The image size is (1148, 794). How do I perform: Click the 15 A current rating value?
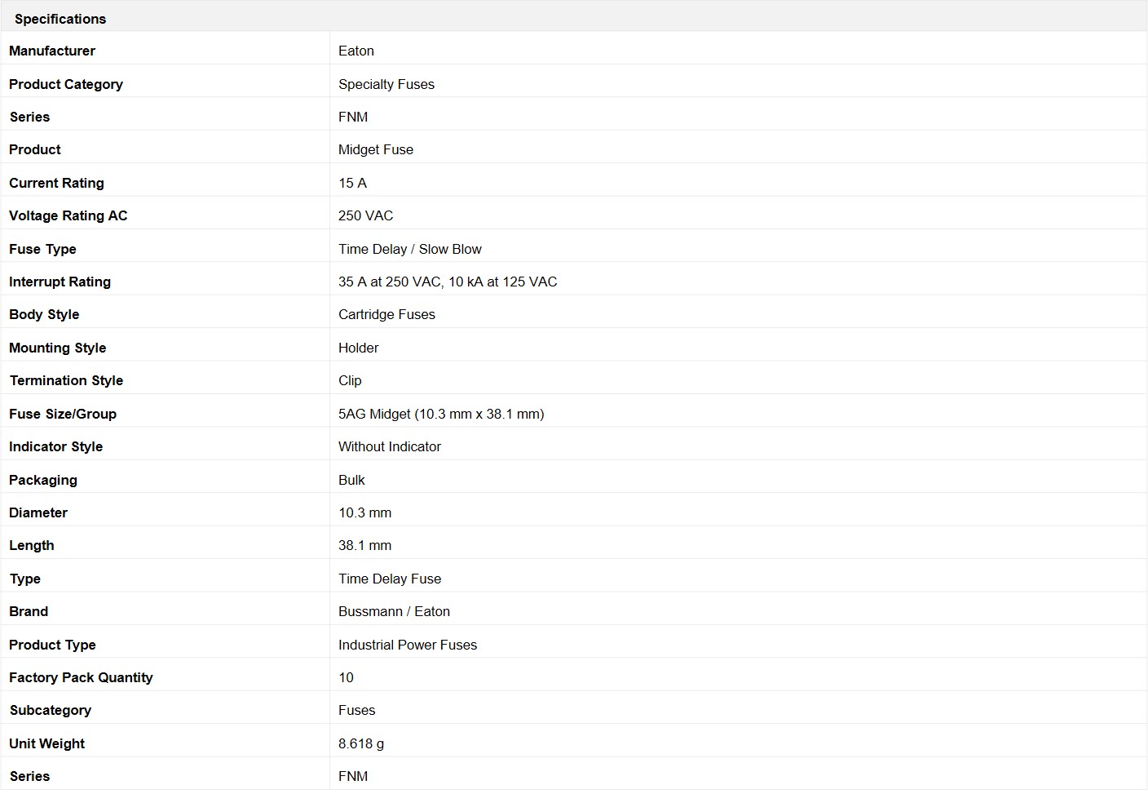click(x=352, y=183)
